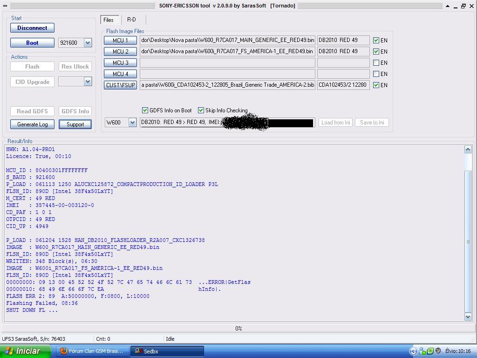Click the MCU 2 file button
477x358 pixels.
121,51
